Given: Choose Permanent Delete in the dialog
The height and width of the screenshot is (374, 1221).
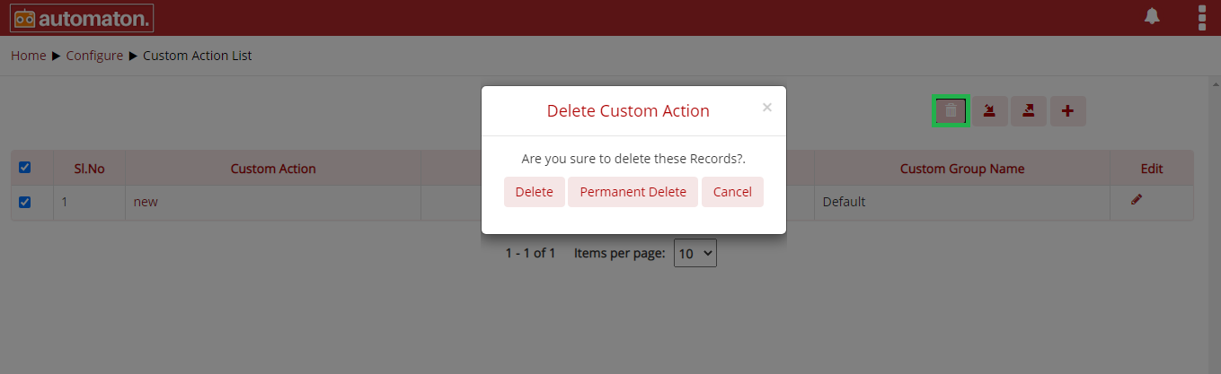Looking at the screenshot, I should click(x=633, y=192).
